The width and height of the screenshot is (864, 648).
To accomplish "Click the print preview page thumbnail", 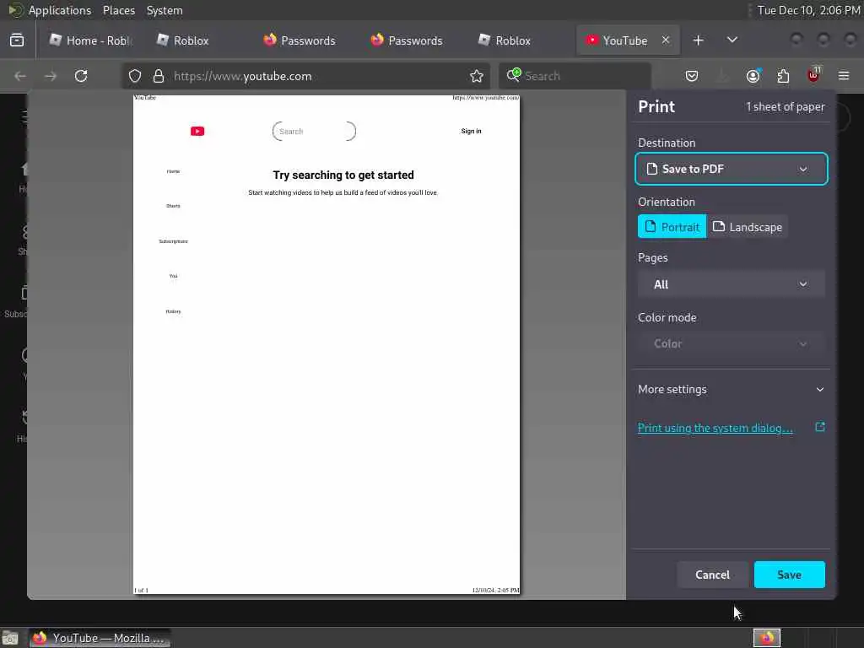I will (327, 344).
